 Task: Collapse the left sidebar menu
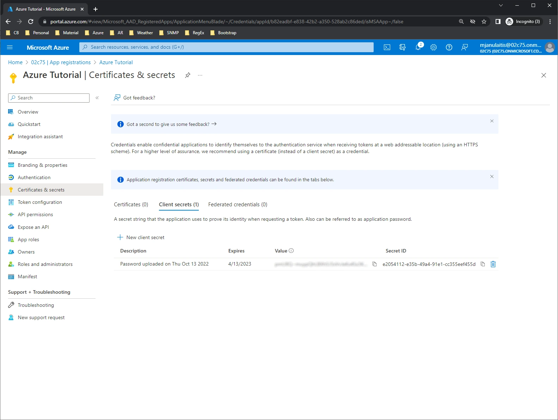coord(97,98)
